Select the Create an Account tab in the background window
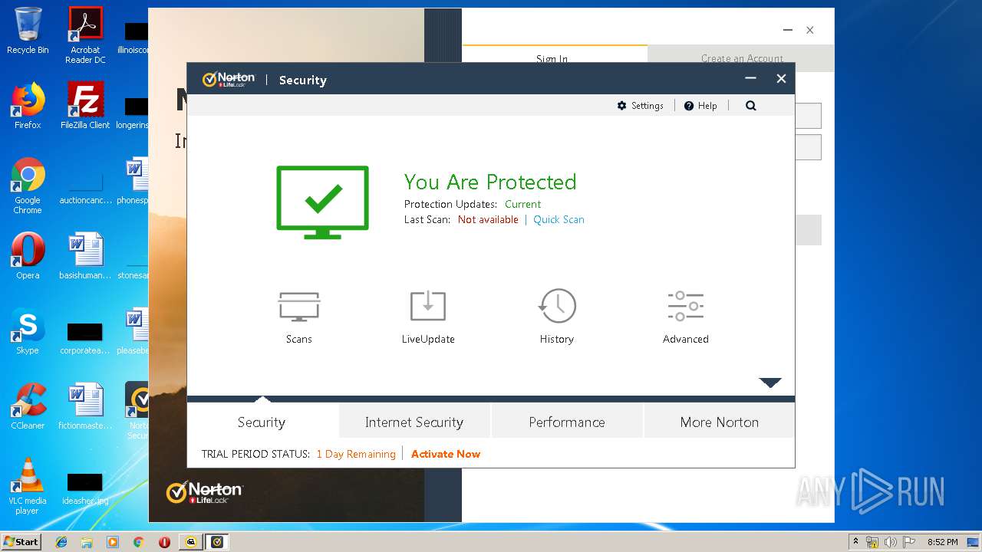This screenshot has width=982, height=552. 742,58
